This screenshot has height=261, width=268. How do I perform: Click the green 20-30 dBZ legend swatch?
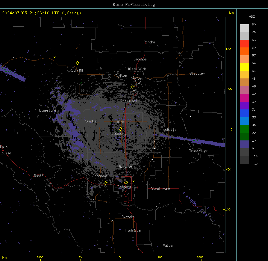click(x=244, y=129)
